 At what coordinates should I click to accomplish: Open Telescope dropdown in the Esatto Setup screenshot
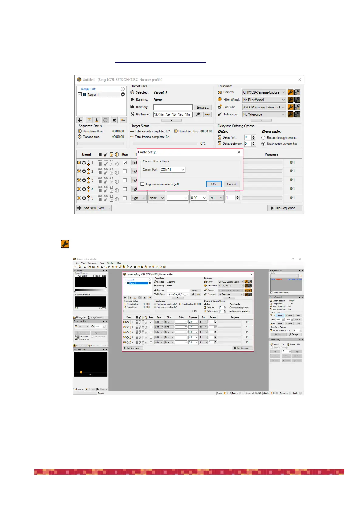(264, 114)
